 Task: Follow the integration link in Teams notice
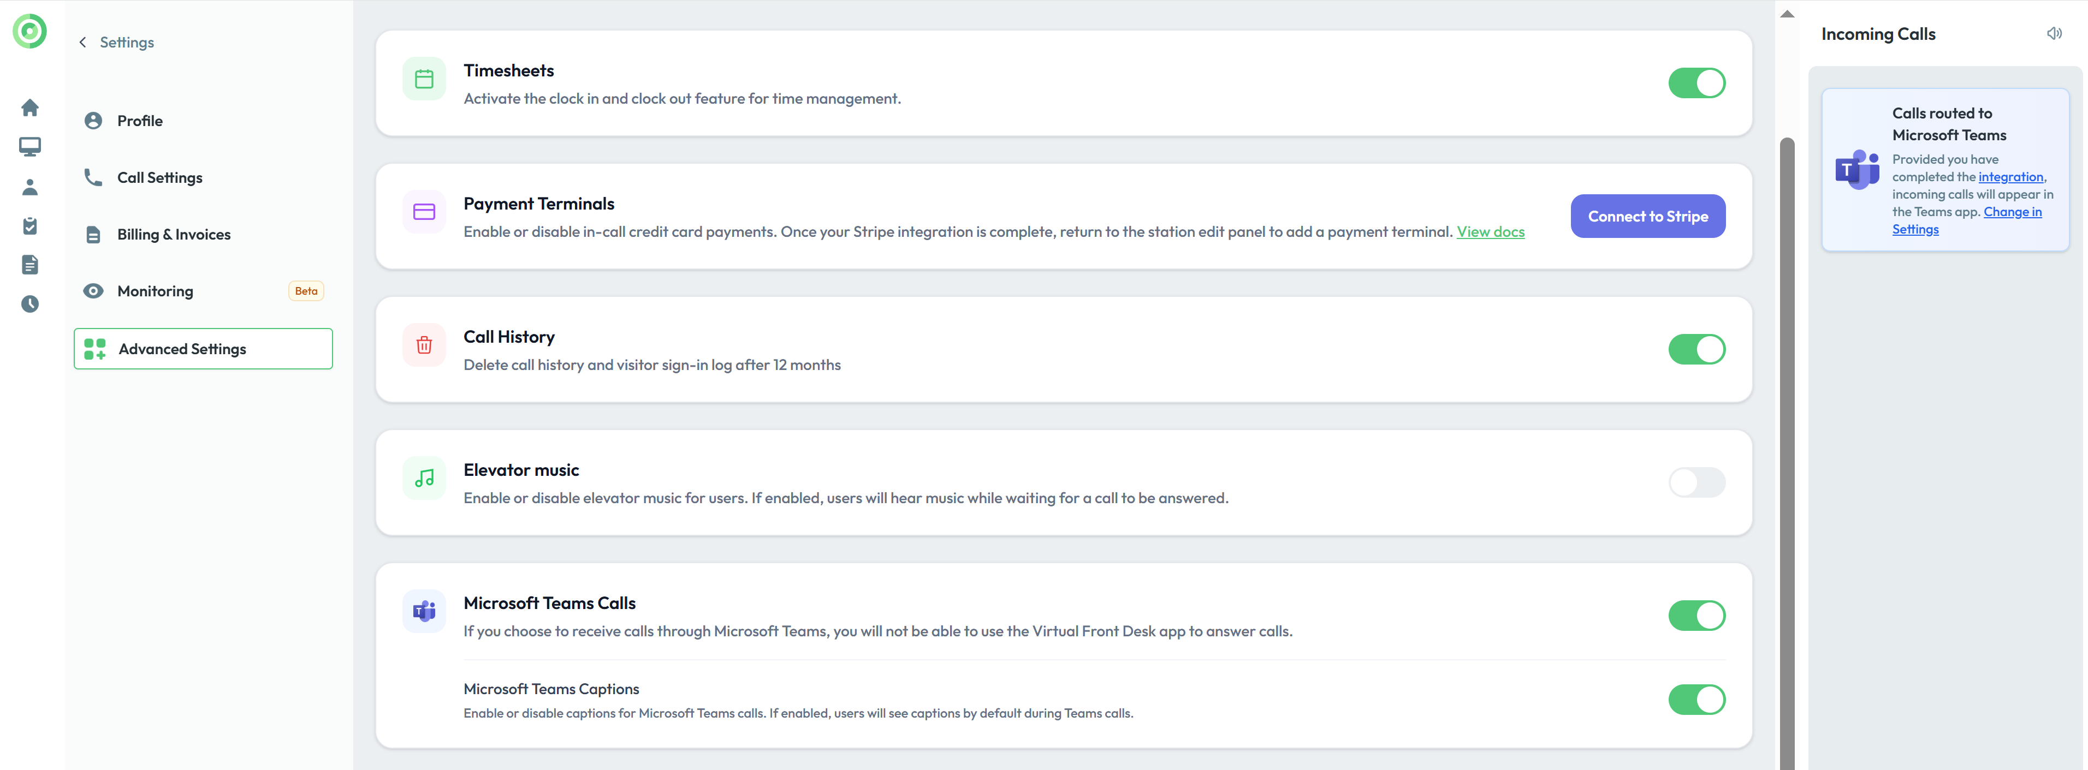click(2010, 176)
